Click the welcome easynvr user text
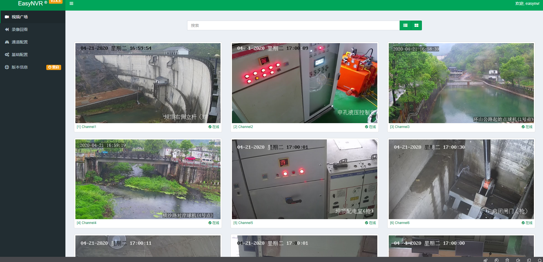Screen dimensions: 543x262 (x=527, y=3)
